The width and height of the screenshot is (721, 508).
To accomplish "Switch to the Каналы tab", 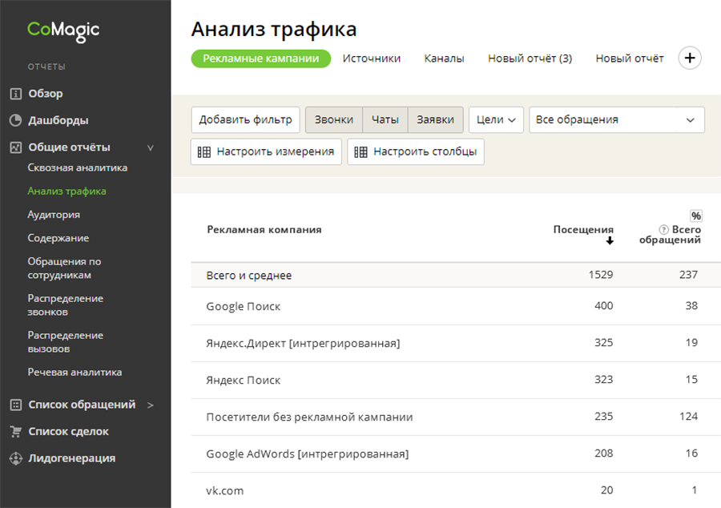I will pos(444,58).
